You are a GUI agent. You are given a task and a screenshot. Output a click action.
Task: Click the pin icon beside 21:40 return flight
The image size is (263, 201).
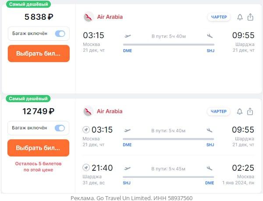(86, 168)
